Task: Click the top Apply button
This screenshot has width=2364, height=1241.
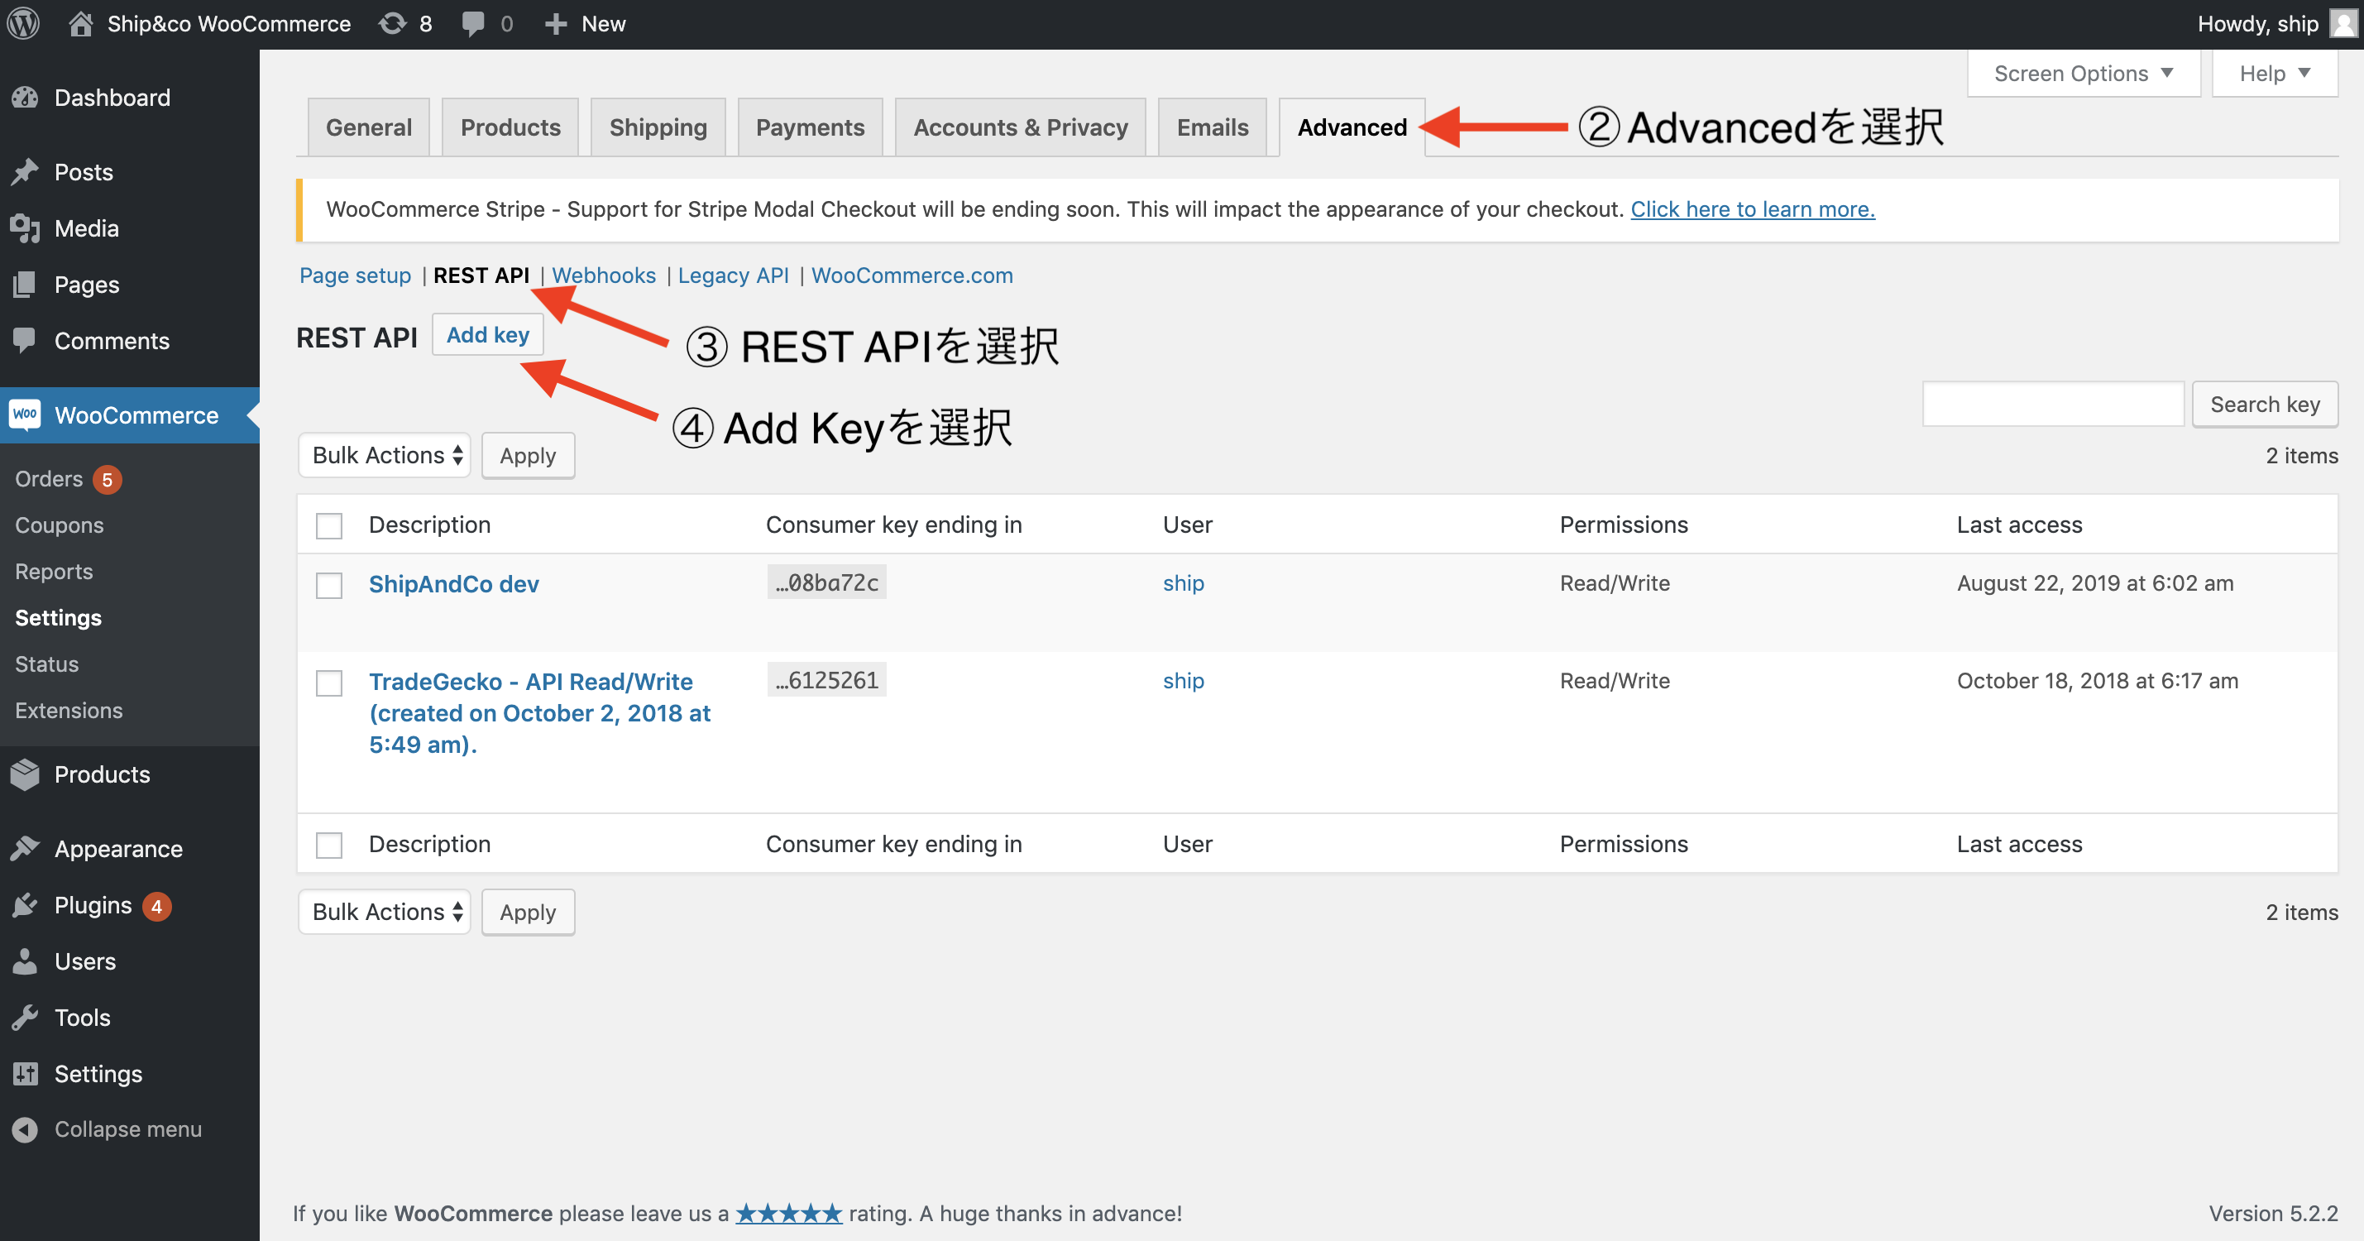Action: point(528,455)
